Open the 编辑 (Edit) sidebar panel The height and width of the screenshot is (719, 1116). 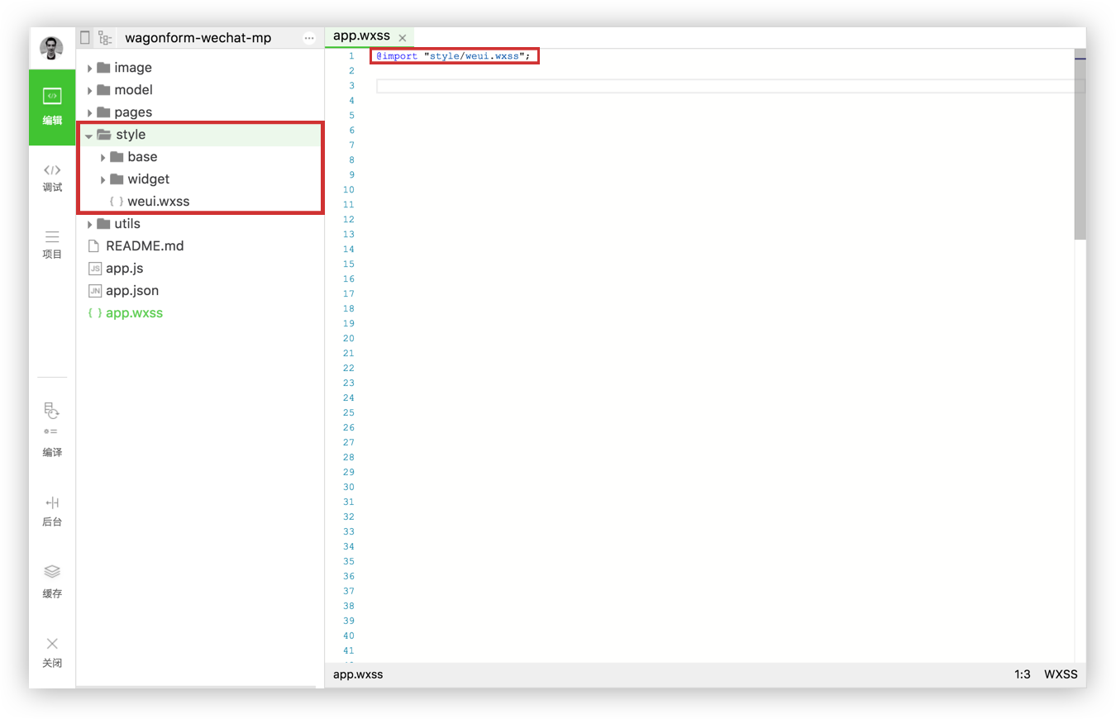click(52, 107)
